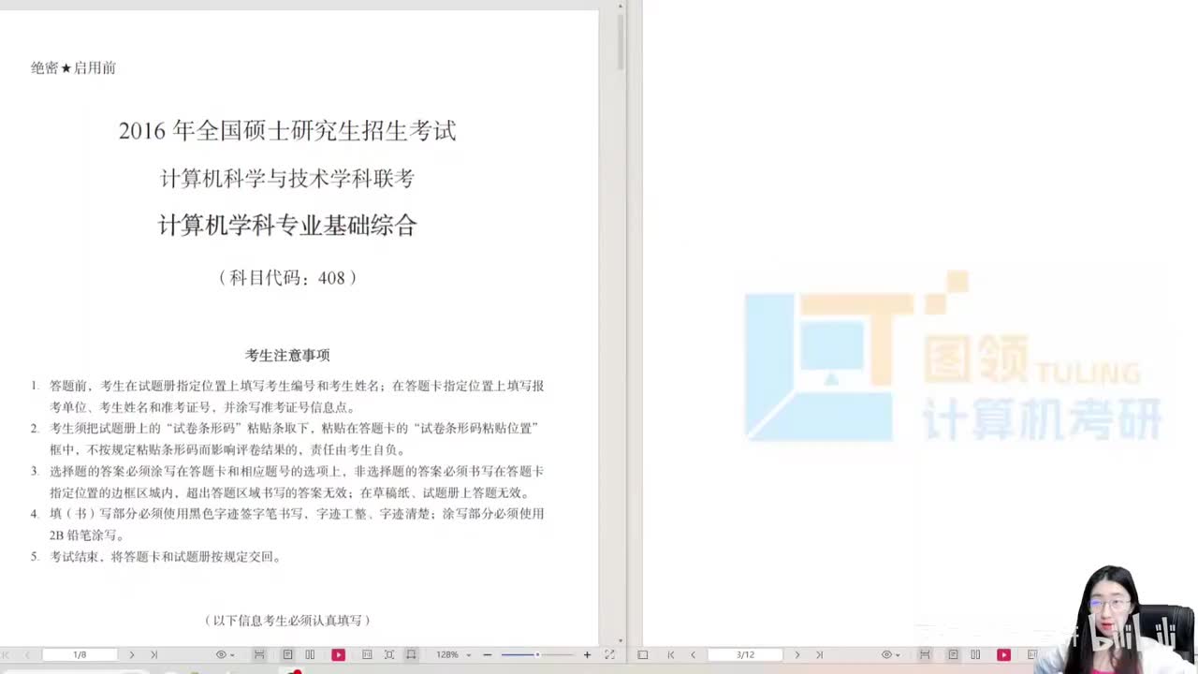Go to first page in left PDF viewer
Screen dimensions: 1198x674
coord(7,655)
